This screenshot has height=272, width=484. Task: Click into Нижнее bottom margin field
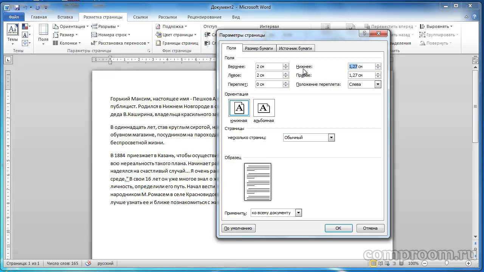(361, 66)
